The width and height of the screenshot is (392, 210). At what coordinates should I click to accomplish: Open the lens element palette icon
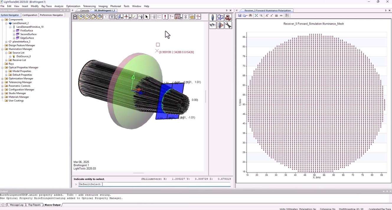coord(213,18)
